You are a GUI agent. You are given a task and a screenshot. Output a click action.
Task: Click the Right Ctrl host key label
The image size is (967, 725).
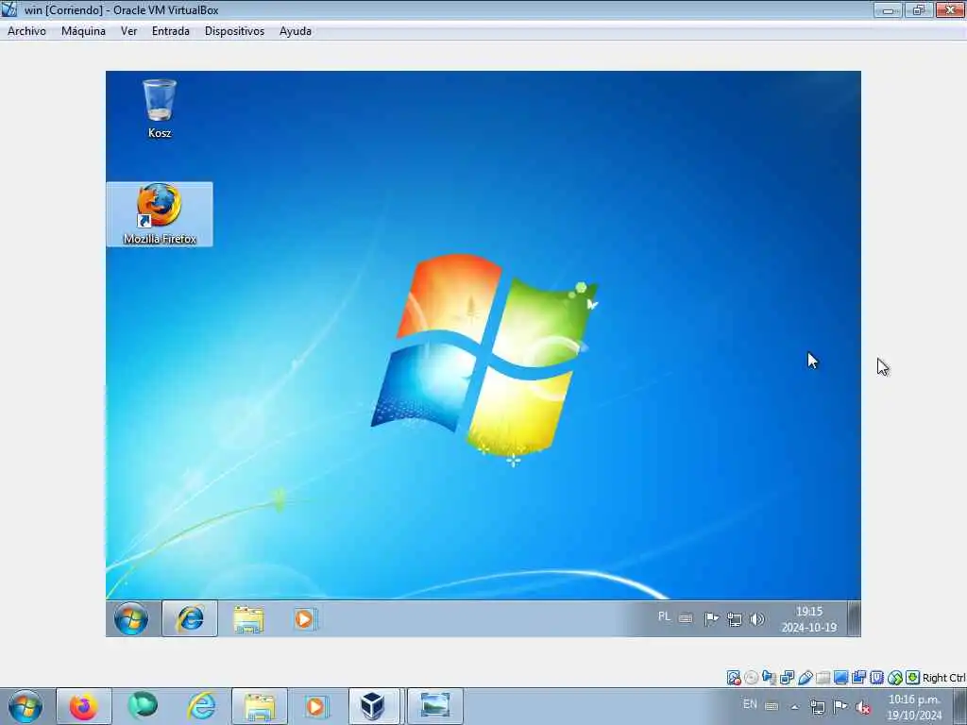(944, 678)
